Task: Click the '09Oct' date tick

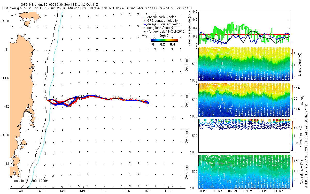Action: [263, 191]
